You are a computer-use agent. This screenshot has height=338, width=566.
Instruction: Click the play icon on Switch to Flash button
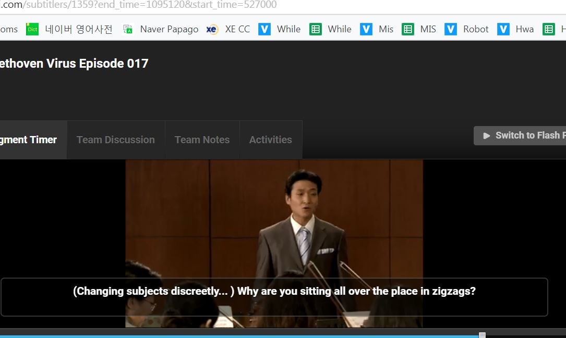[x=487, y=136]
